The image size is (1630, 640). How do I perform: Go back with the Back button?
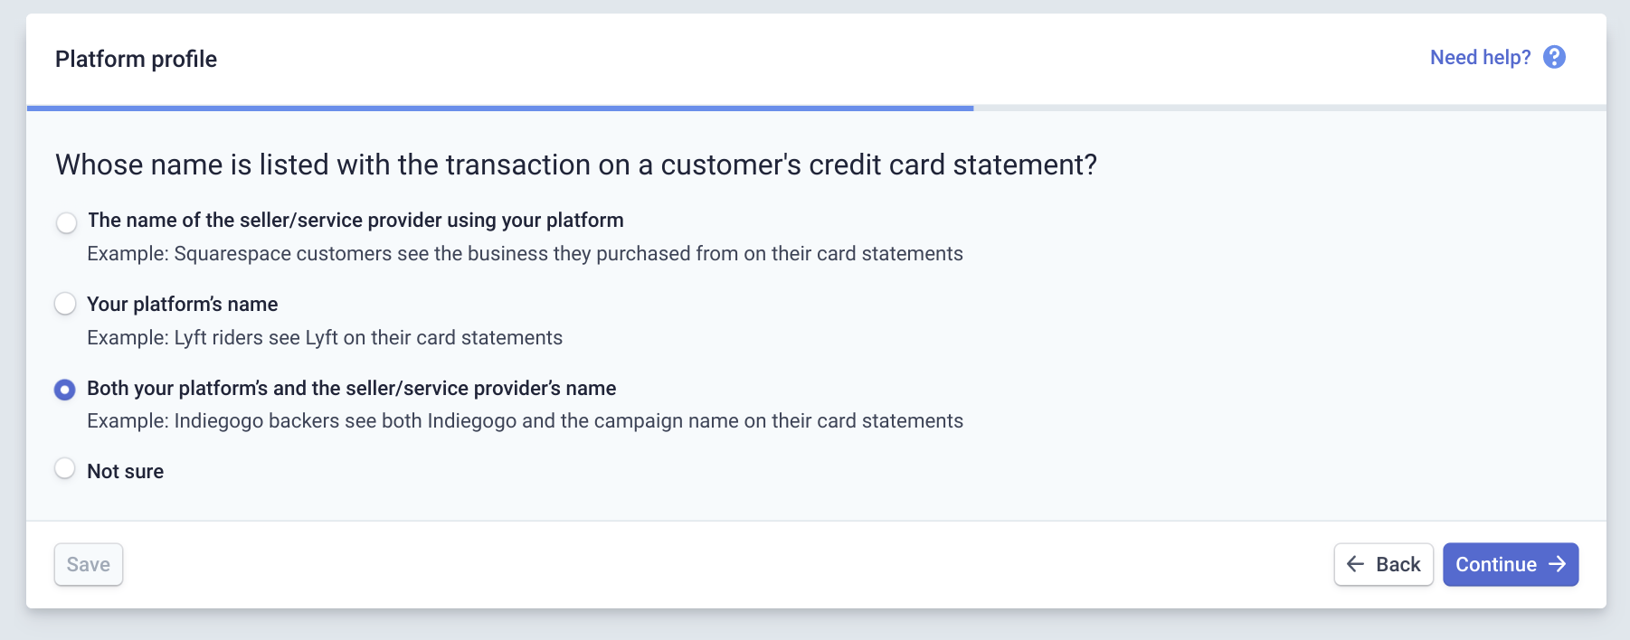pos(1383,564)
